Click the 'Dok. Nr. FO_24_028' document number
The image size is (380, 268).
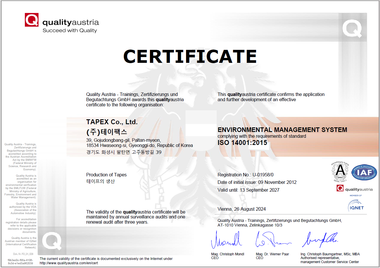click(23, 254)
